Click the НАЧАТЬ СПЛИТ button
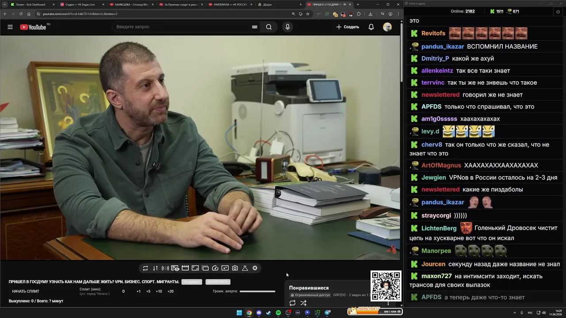 point(26,291)
